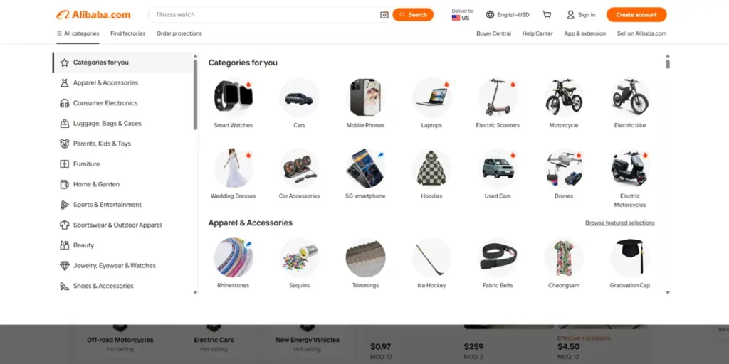
Task: Open the Order protections menu item
Action: coord(179,33)
